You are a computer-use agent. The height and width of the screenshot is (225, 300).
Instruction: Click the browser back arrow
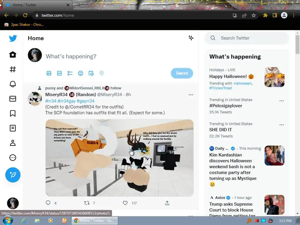(x=6, y=15)
